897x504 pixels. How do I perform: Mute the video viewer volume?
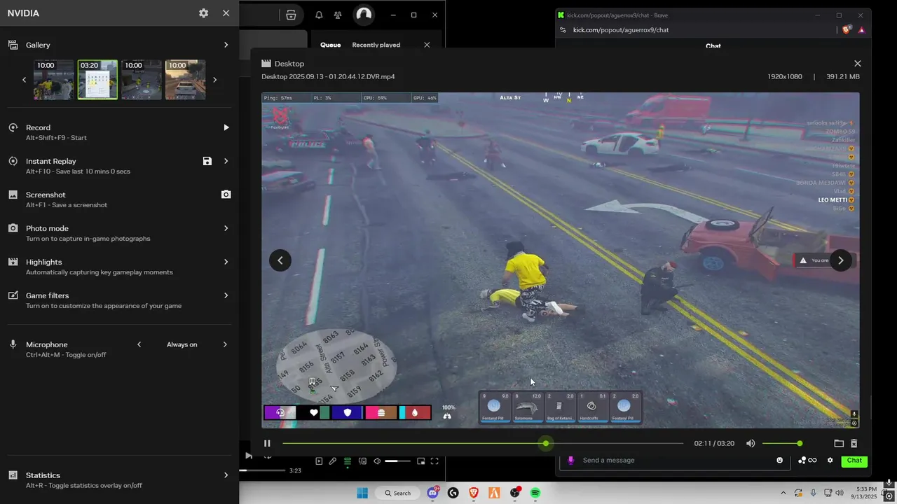[751, 443]
